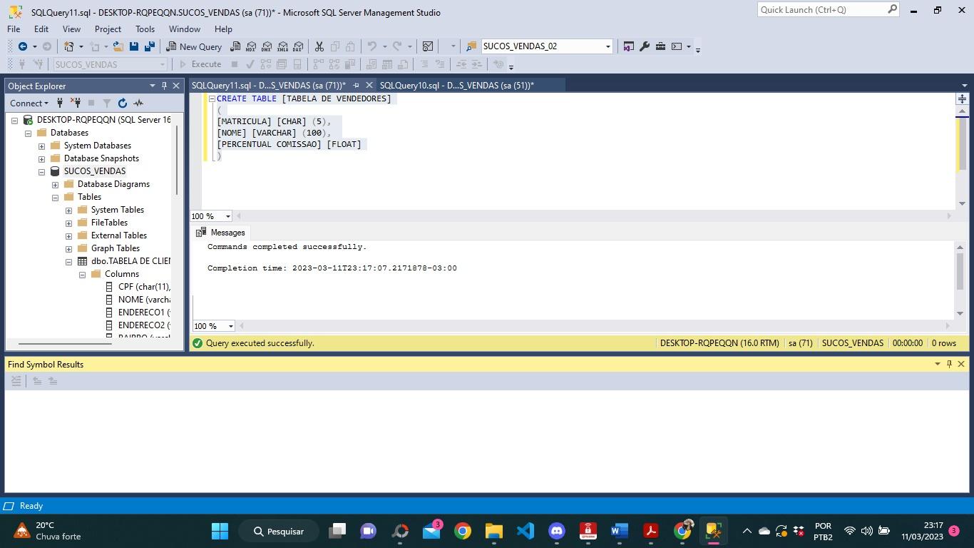Open the SUCOS_VENDAS_02 search combo box
The height and width of the screenshot is (548, 974).
(547, 46)
